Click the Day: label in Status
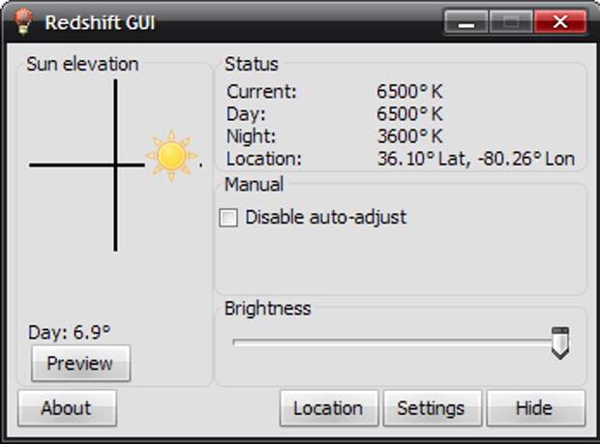The height and width of the screenshot is (444, 600). tap(246, 114)
